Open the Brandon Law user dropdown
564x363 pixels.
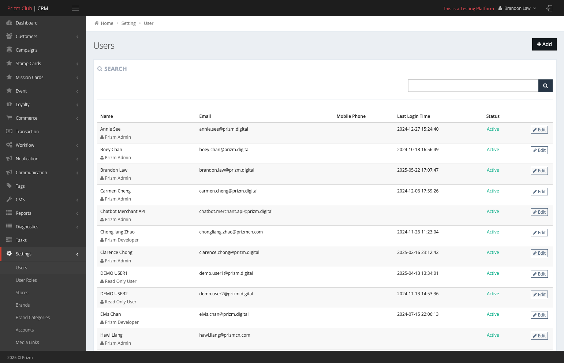point(517,8)
